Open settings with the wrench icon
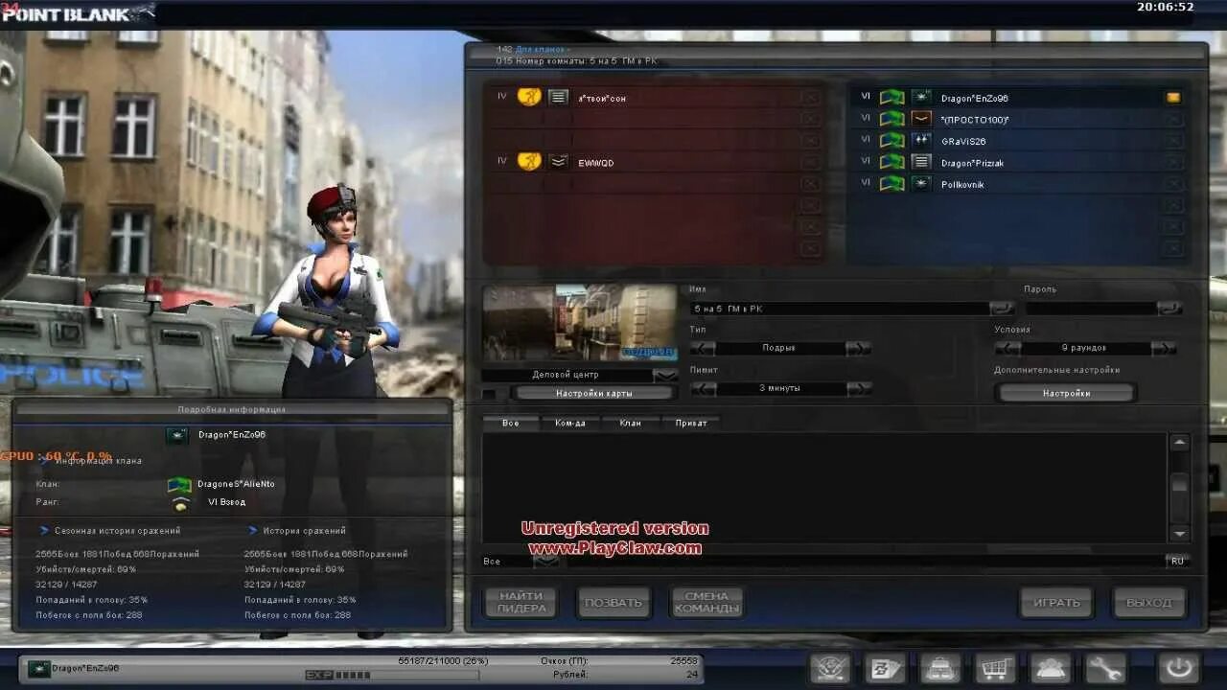 coord(1105,668)
